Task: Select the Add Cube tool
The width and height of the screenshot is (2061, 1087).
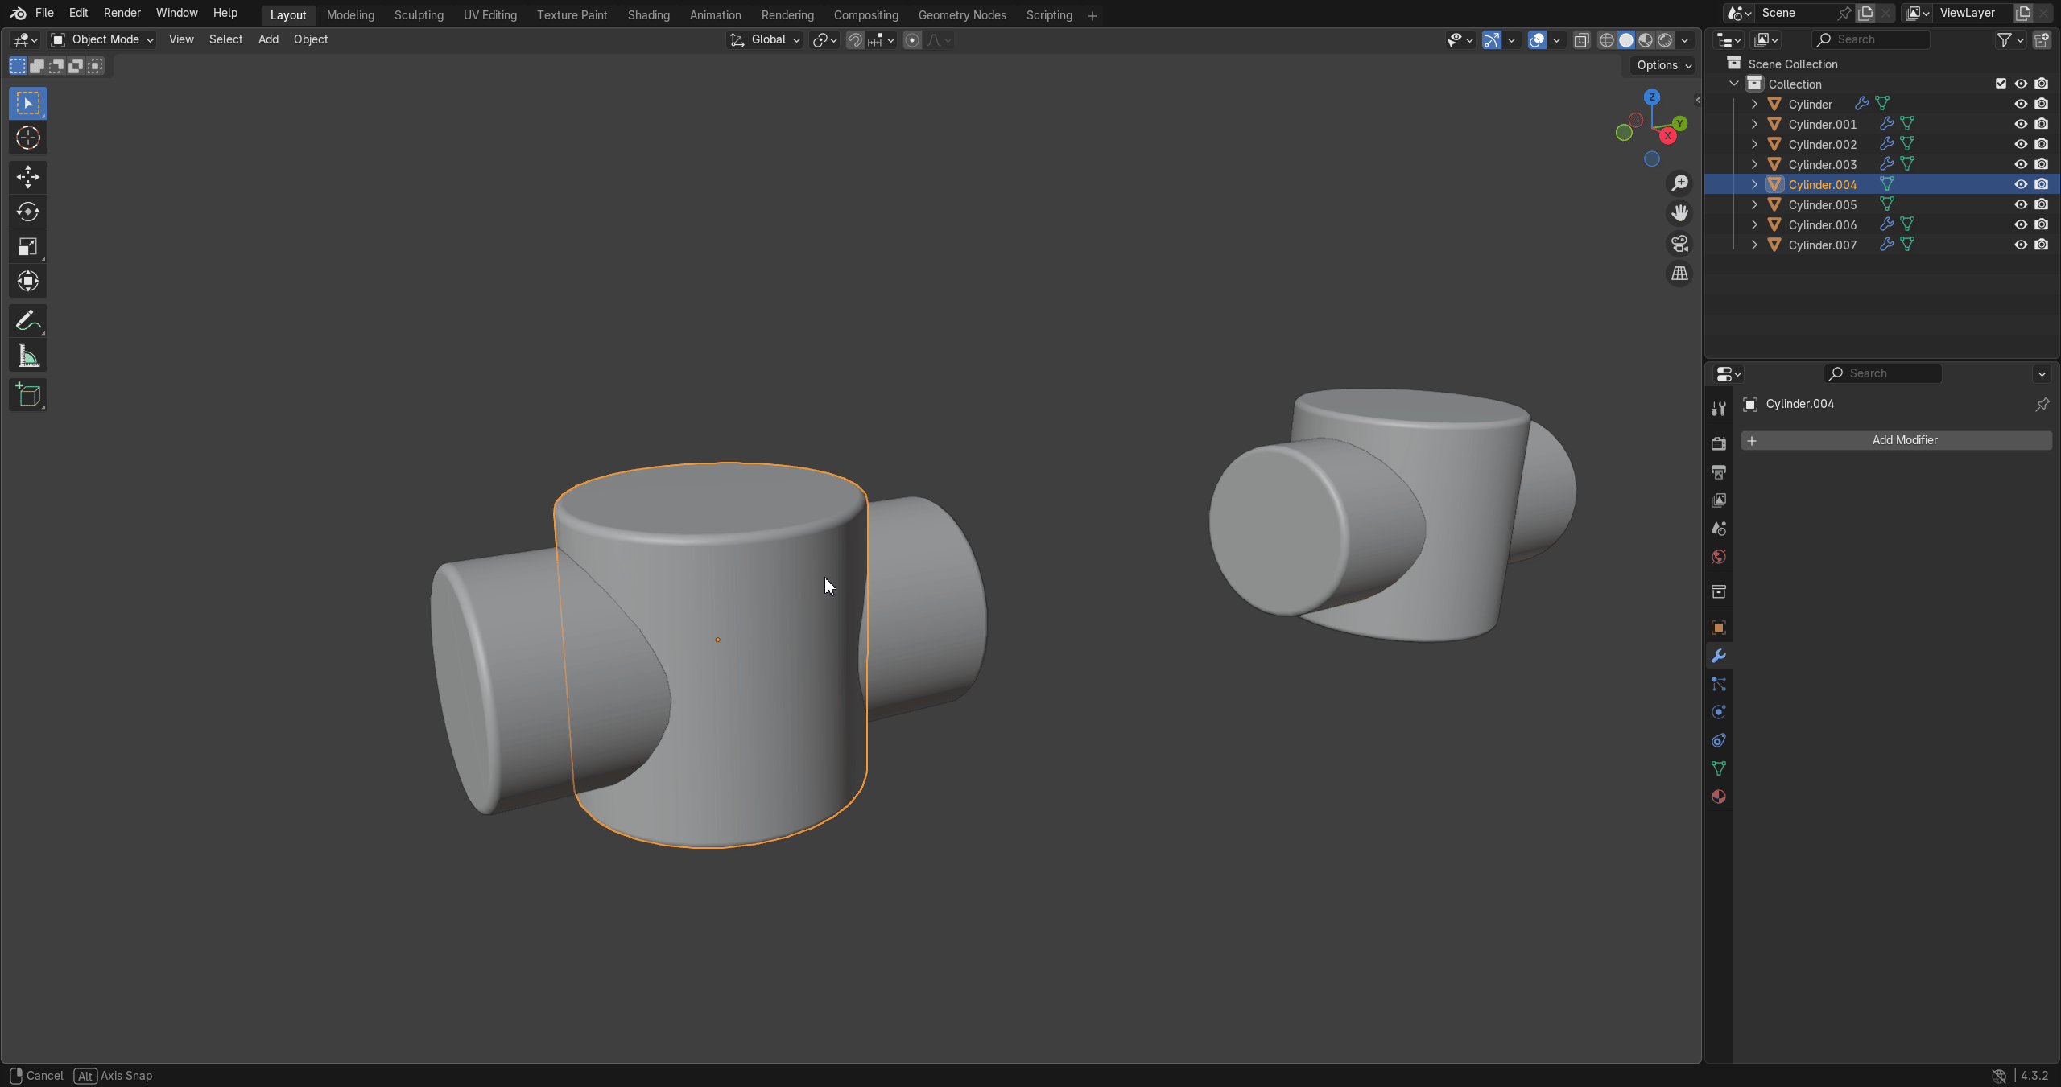Action: [x=28, y=394]
